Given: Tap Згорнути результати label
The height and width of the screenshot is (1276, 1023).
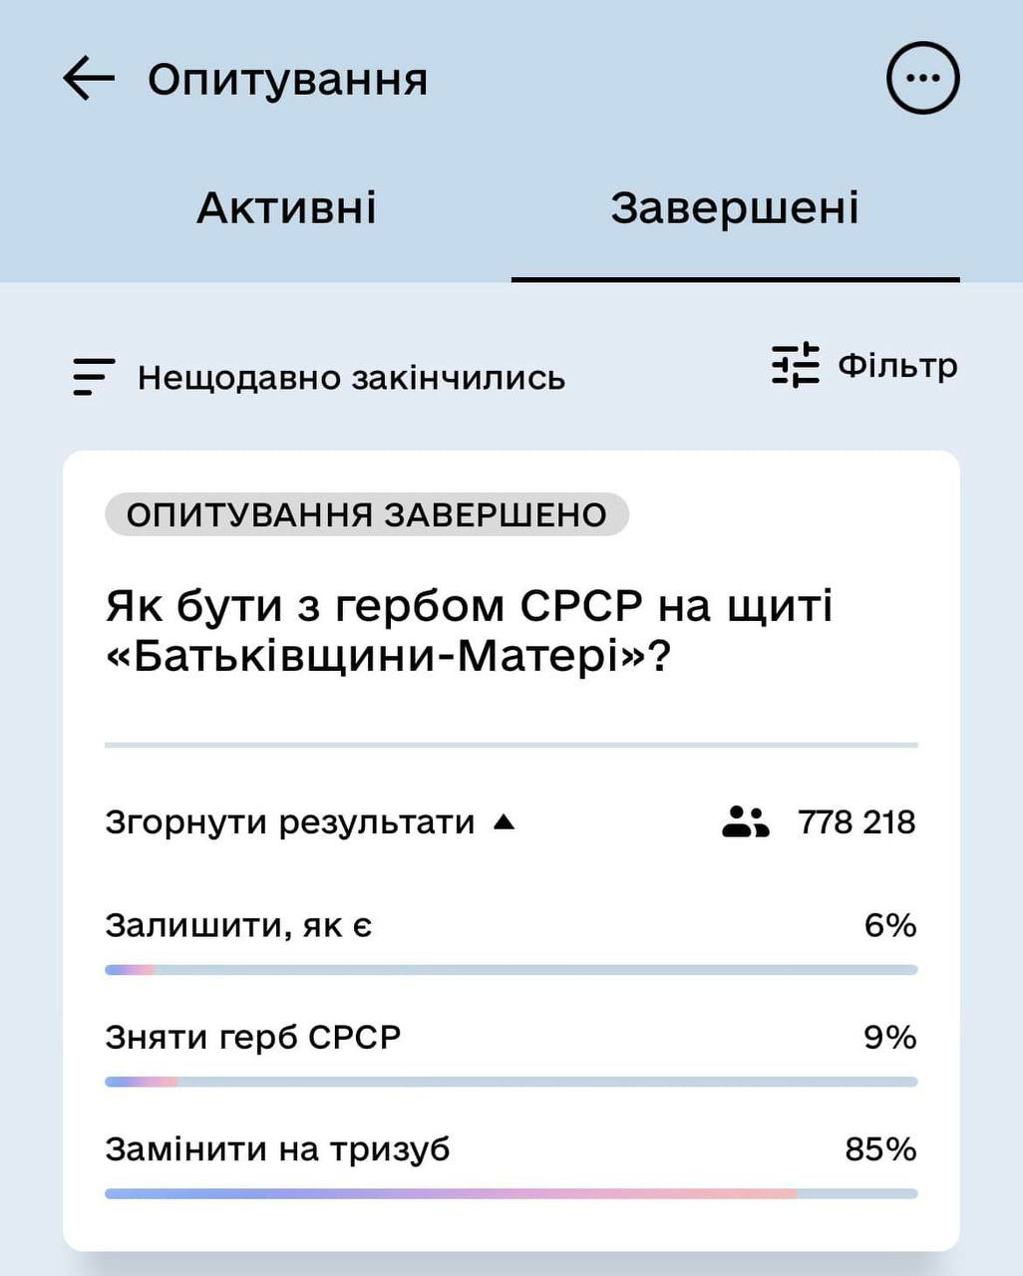Looking at the screenshot, I should pyautogui.click(x=290, y=822).
